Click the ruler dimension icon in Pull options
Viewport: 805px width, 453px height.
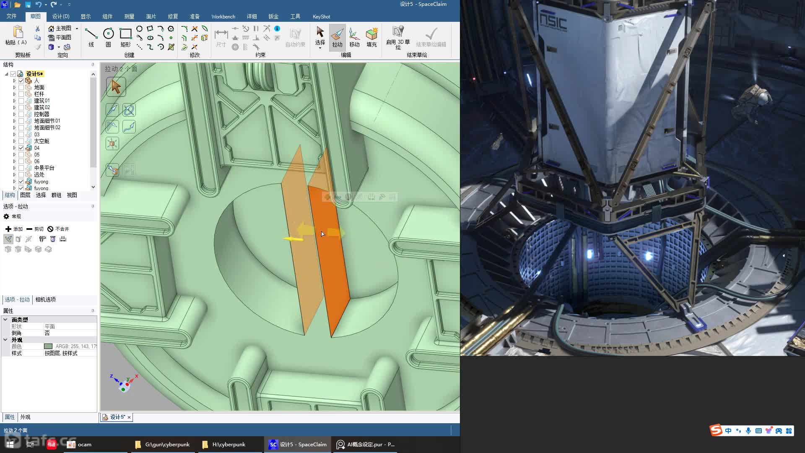pos(63,239)
